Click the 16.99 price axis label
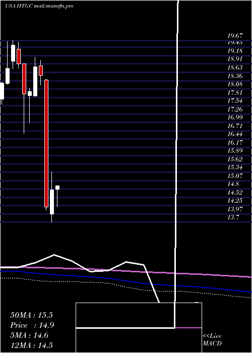Screen dimensions: 252x353 point(235,117)
